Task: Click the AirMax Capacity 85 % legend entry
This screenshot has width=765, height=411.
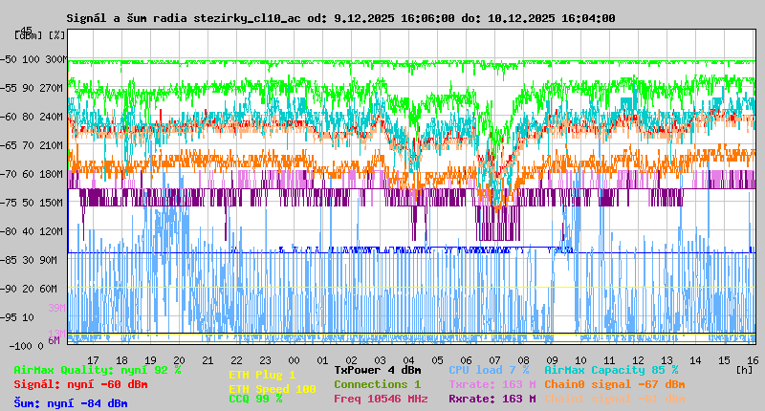Action: point(610,370)
